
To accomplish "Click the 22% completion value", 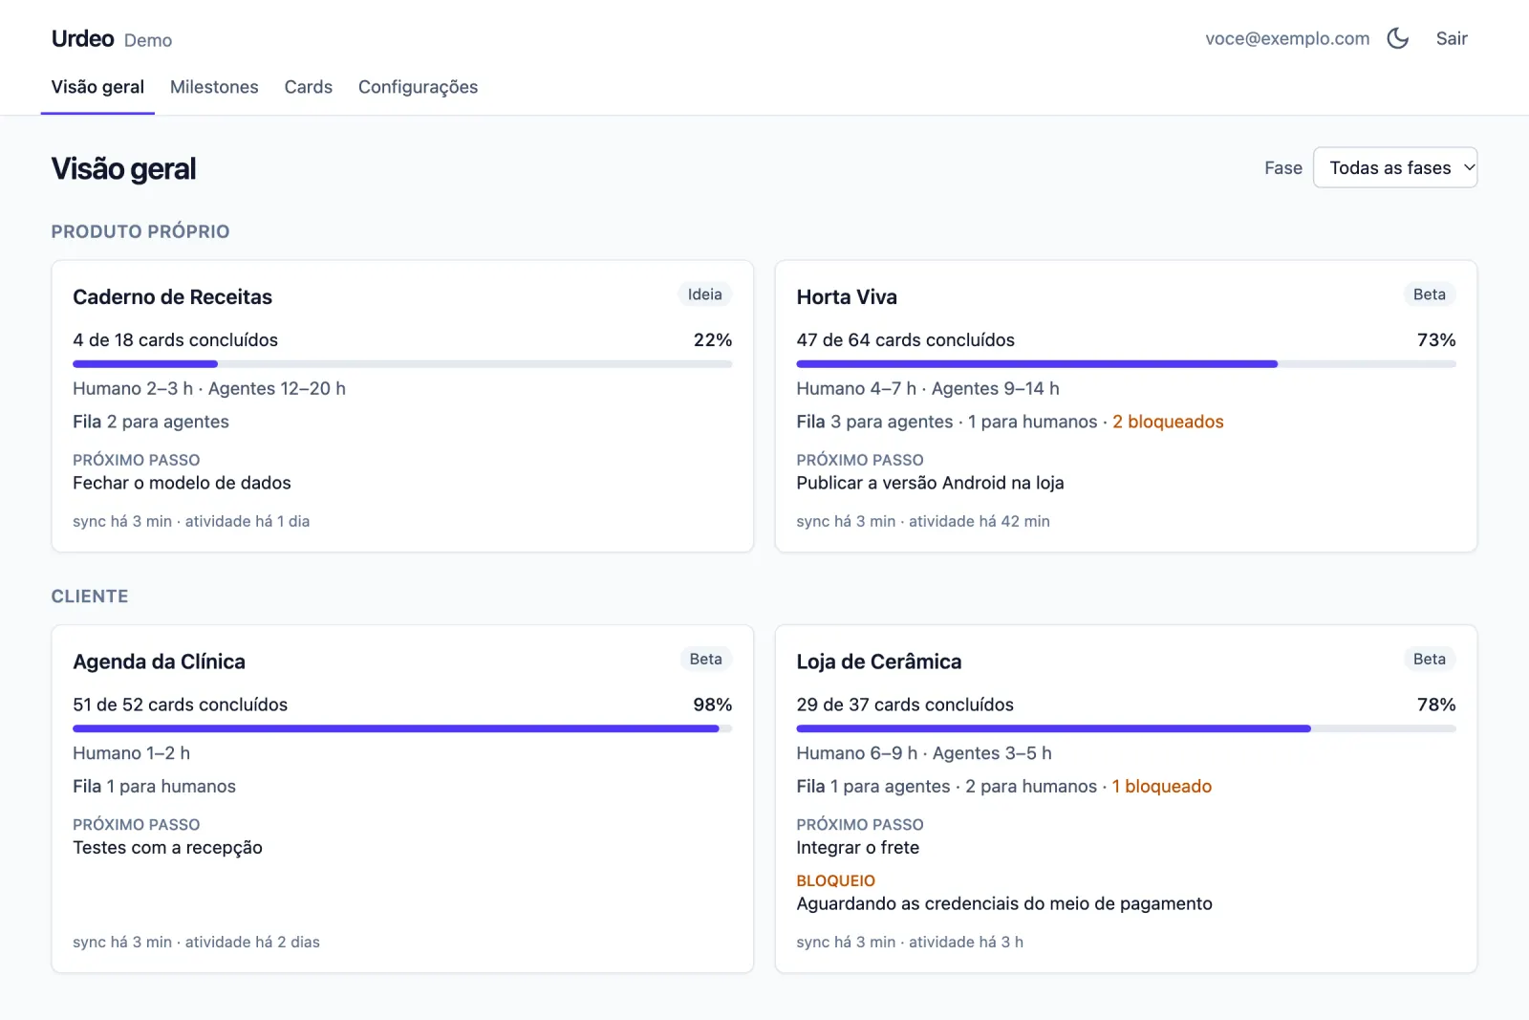I will pyautogui.click(x=713, y=340).
